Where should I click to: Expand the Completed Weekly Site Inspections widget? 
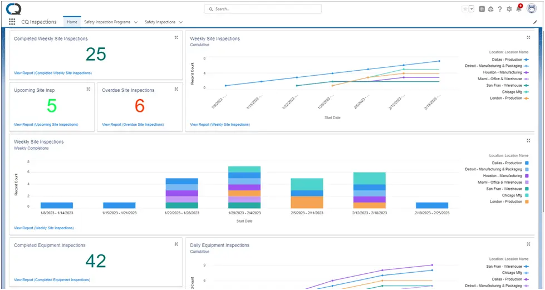tap(176, 37)
